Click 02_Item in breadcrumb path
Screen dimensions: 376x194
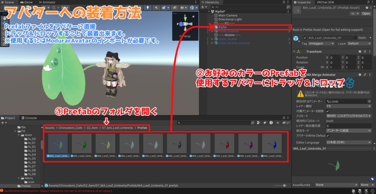click(92, 128)
